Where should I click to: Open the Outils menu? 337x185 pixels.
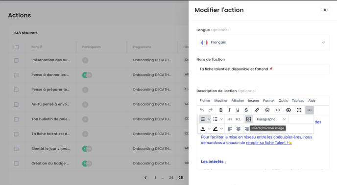coord(283,100)
